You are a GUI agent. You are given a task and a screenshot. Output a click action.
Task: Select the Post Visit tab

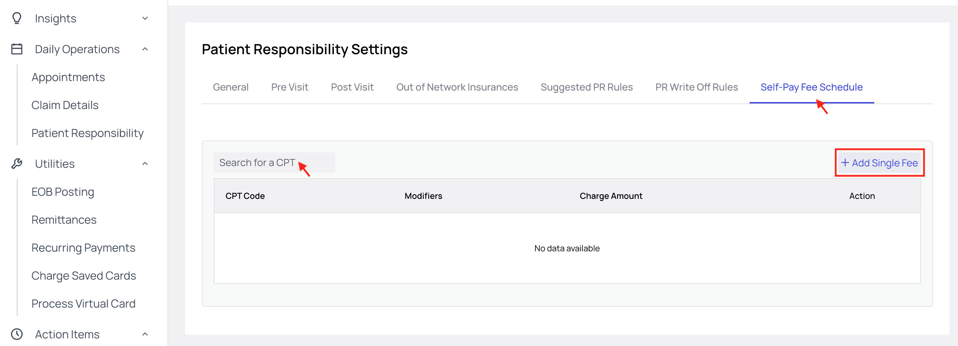352,87
